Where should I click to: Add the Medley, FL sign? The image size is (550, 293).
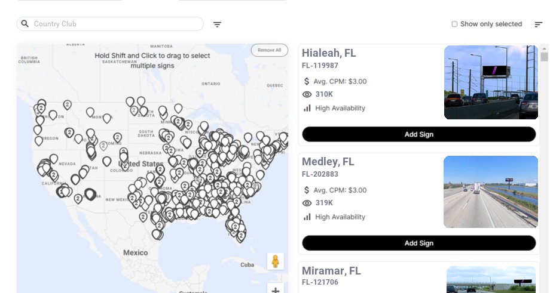tap(418, 243)
